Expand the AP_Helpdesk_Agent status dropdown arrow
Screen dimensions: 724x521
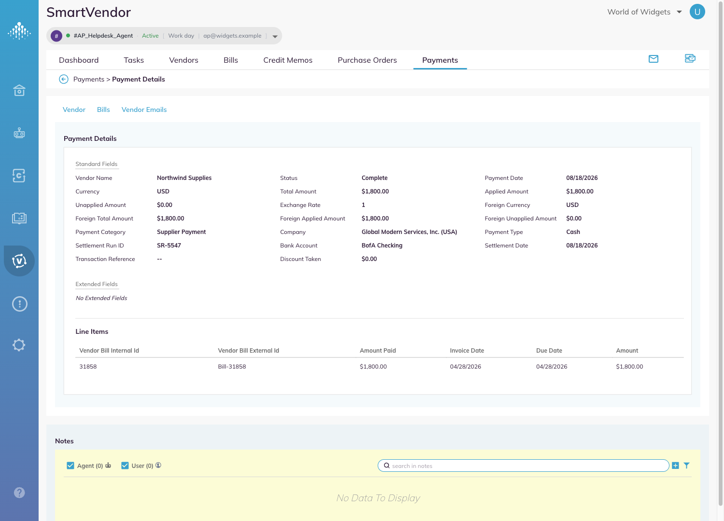pos(275,36)
